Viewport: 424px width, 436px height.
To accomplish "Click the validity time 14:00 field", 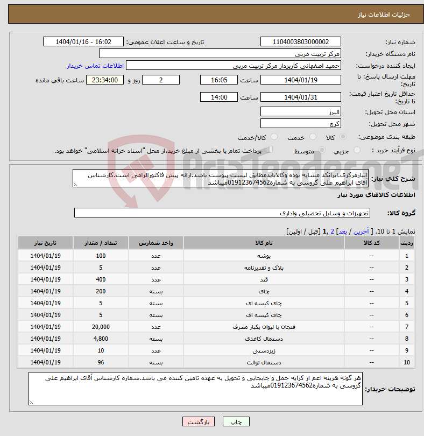I will 219,97.
